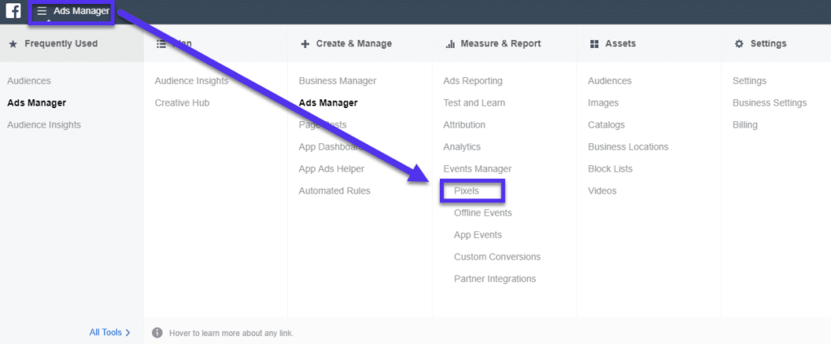Open Ads Reporting link

point(472,81)
